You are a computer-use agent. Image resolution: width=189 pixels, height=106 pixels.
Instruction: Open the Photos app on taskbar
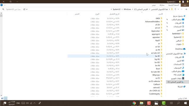point(156,103)
